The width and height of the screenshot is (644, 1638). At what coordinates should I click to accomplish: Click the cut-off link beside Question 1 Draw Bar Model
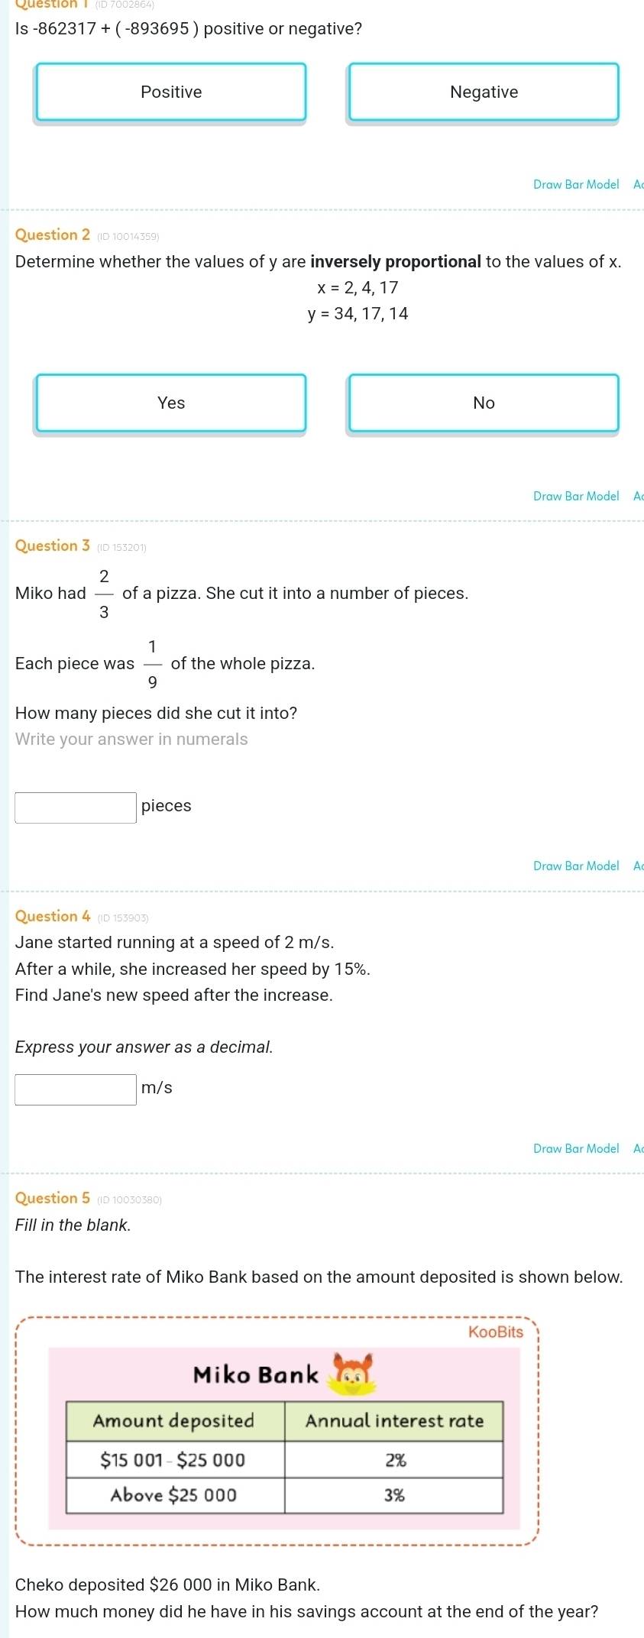click(x=639, y=185)
